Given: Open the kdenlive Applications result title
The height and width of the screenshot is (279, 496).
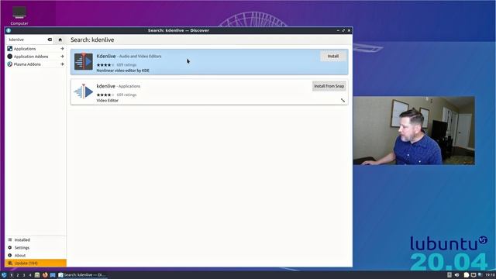Looking at the screenshot, I should point(105,86).
